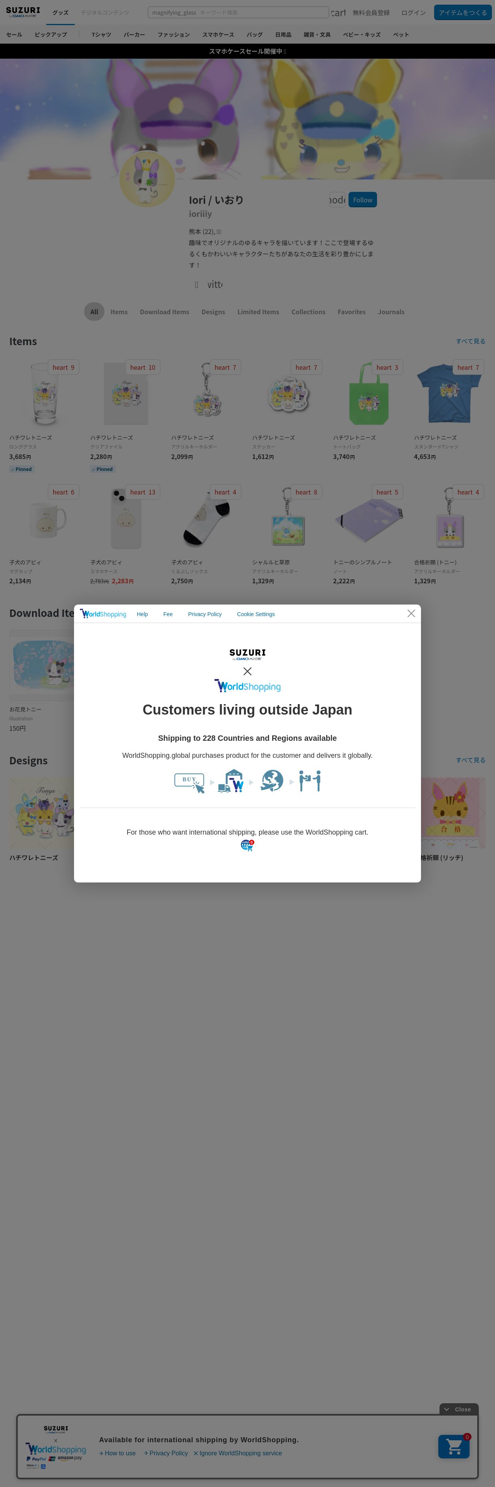
Task: Click Ignore WorldShopping service link
Action: point(238,1453)
